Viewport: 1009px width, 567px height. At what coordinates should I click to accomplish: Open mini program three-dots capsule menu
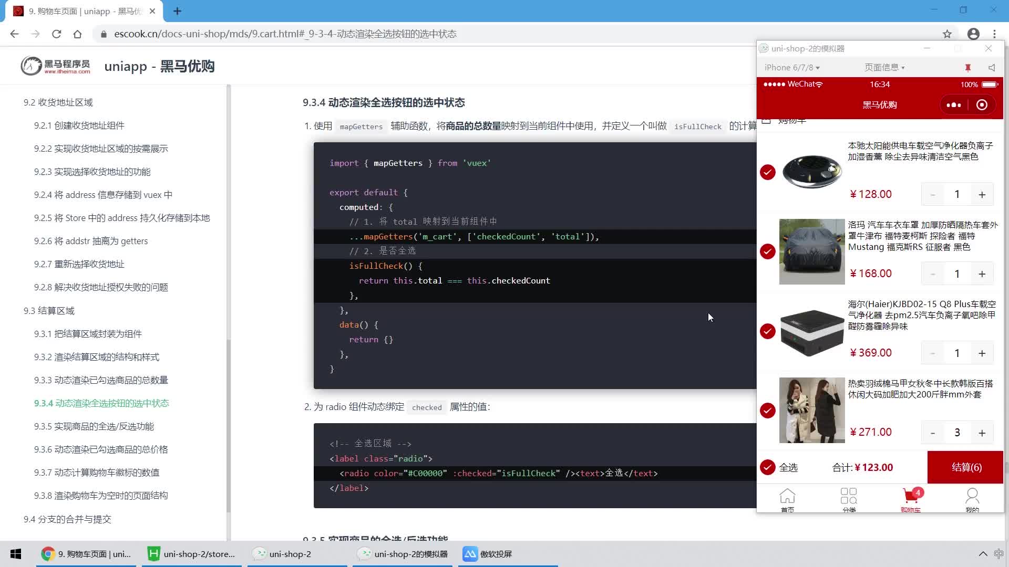[953, 105]
